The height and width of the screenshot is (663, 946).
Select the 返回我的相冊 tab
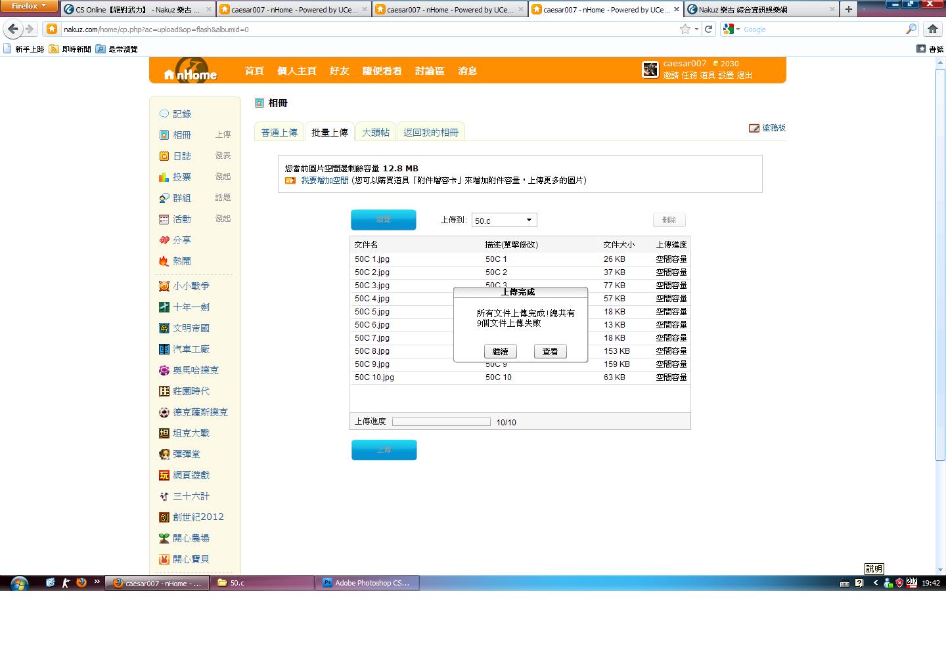click(431, 132)
